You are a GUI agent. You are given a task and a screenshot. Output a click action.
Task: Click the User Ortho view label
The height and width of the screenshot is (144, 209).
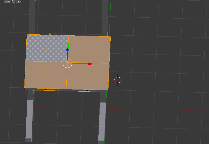tap(12, 2)
